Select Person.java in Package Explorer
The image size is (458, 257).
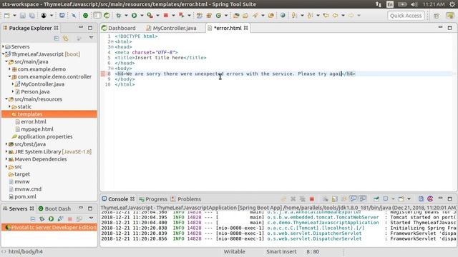point(35,91)
